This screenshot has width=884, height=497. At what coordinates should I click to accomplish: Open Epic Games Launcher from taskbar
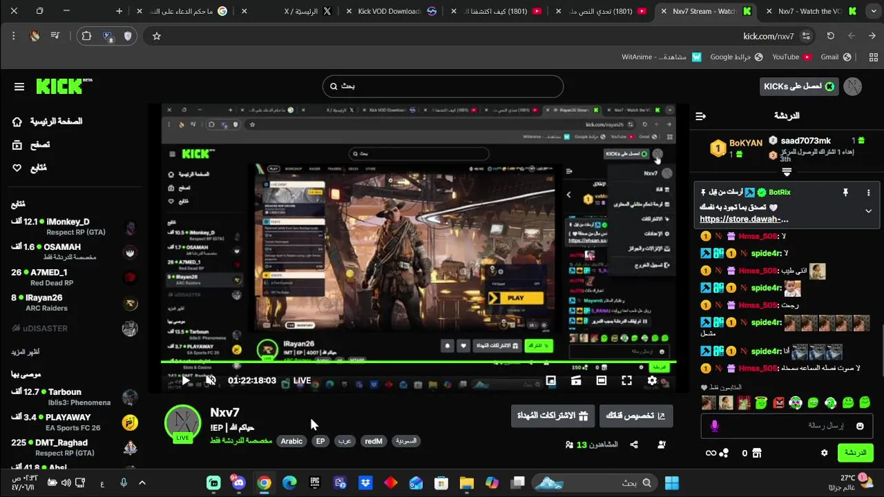coord(315,483)
